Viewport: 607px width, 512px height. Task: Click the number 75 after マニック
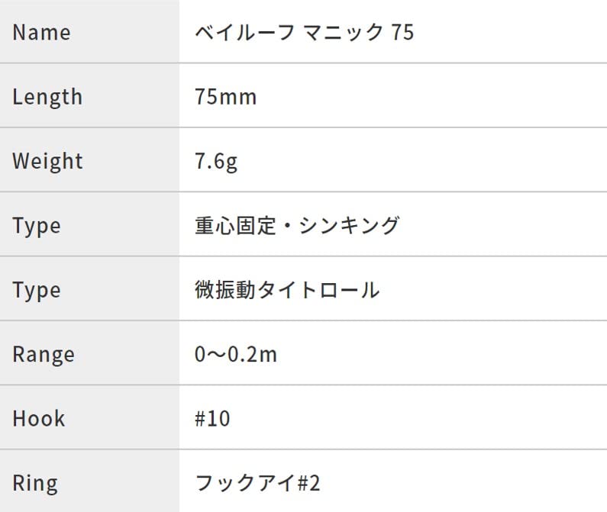tap(402, 33)
